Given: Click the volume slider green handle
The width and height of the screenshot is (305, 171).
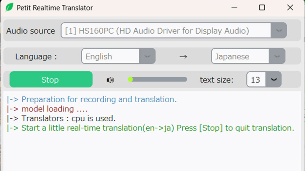Looking at the screenshot, I should click(130, 79).
